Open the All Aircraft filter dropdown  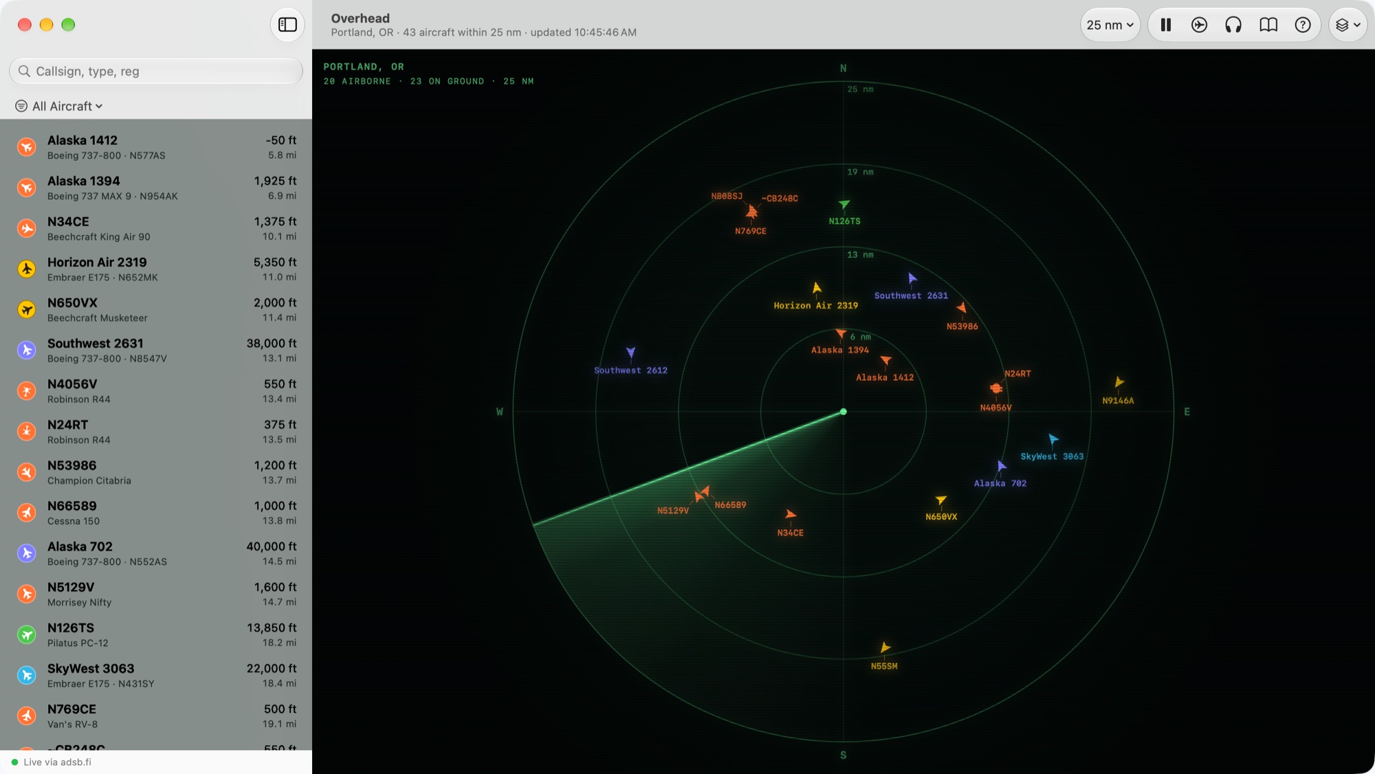[x=67, y=106]
